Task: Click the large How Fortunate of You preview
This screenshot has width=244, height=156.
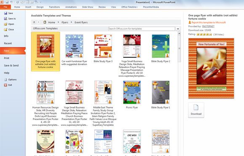Action: click(x=211, y=68)
